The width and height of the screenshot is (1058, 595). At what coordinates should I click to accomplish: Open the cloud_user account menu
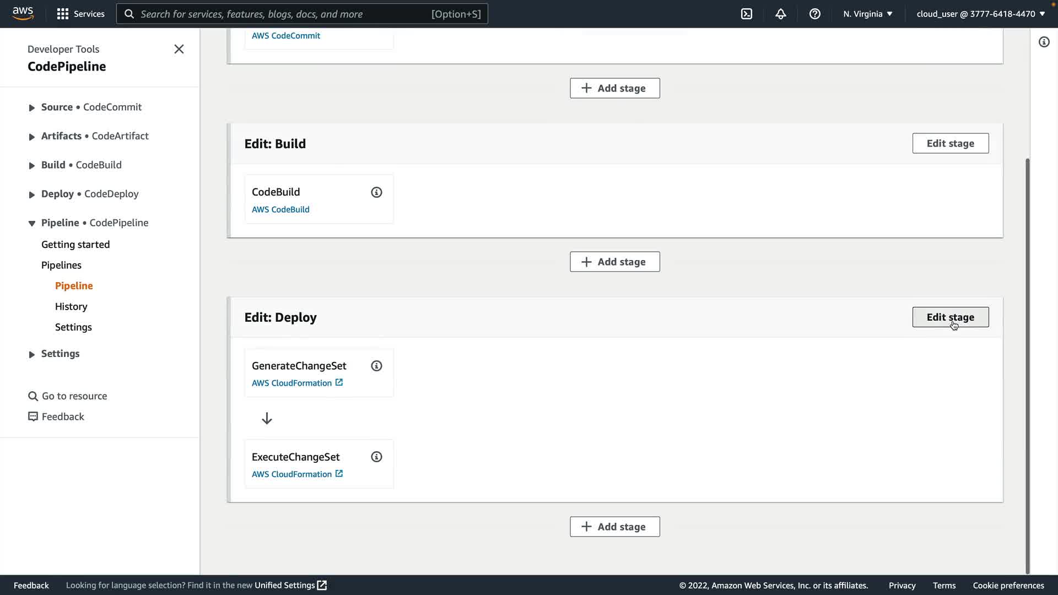(x=981, y=14)
